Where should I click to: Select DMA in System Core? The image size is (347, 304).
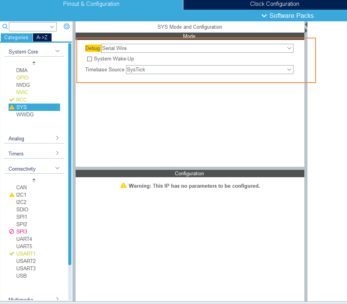pyautogui.click(x=22, y=70)
